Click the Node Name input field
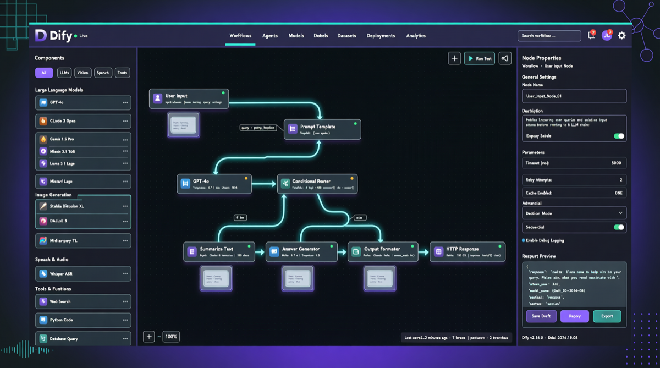 coord(574,96)
